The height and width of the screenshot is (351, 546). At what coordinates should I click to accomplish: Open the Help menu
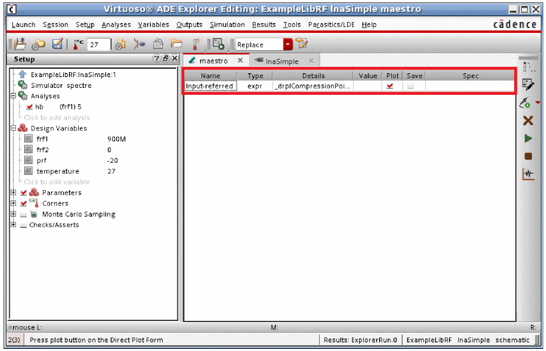[x=369, y=25]
